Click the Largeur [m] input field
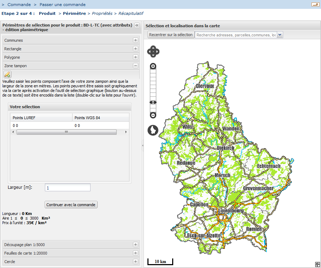The height and width of the screenshot is (268, 321). (x=68, y=188)
